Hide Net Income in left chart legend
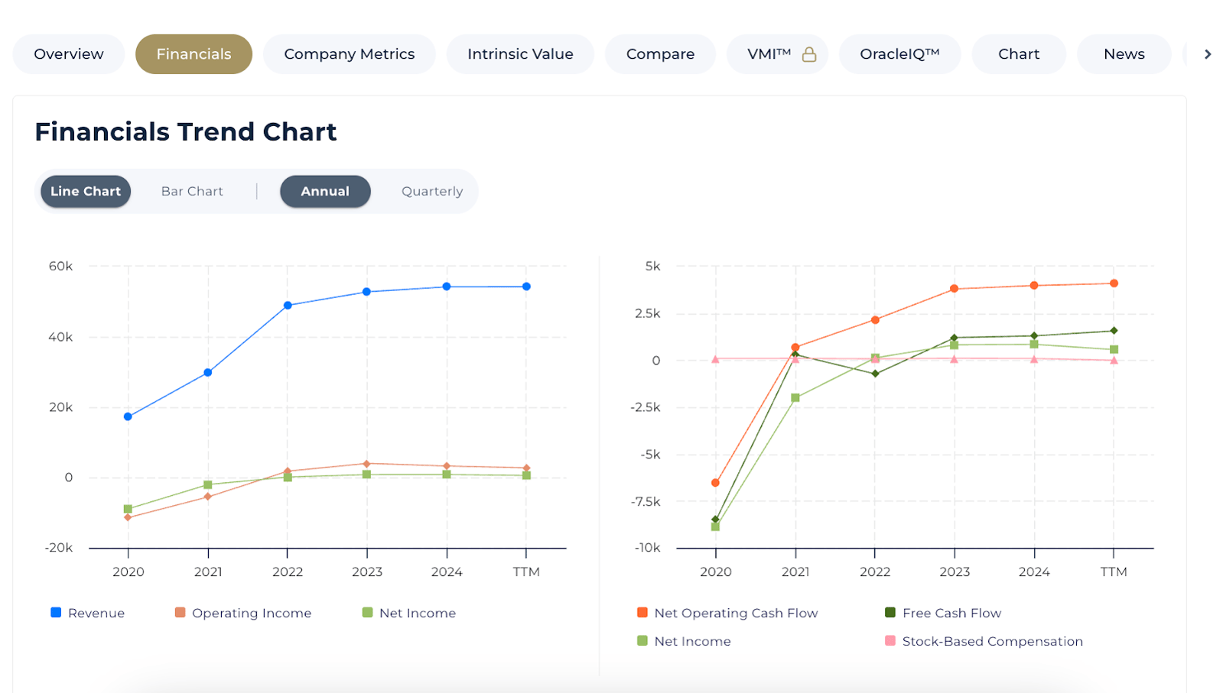The height and width of the screenshot is (693, 1223). pyautogui.click(x=367, y=613)
